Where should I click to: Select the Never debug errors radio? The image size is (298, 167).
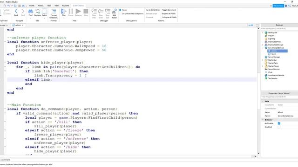pos(120,10)
